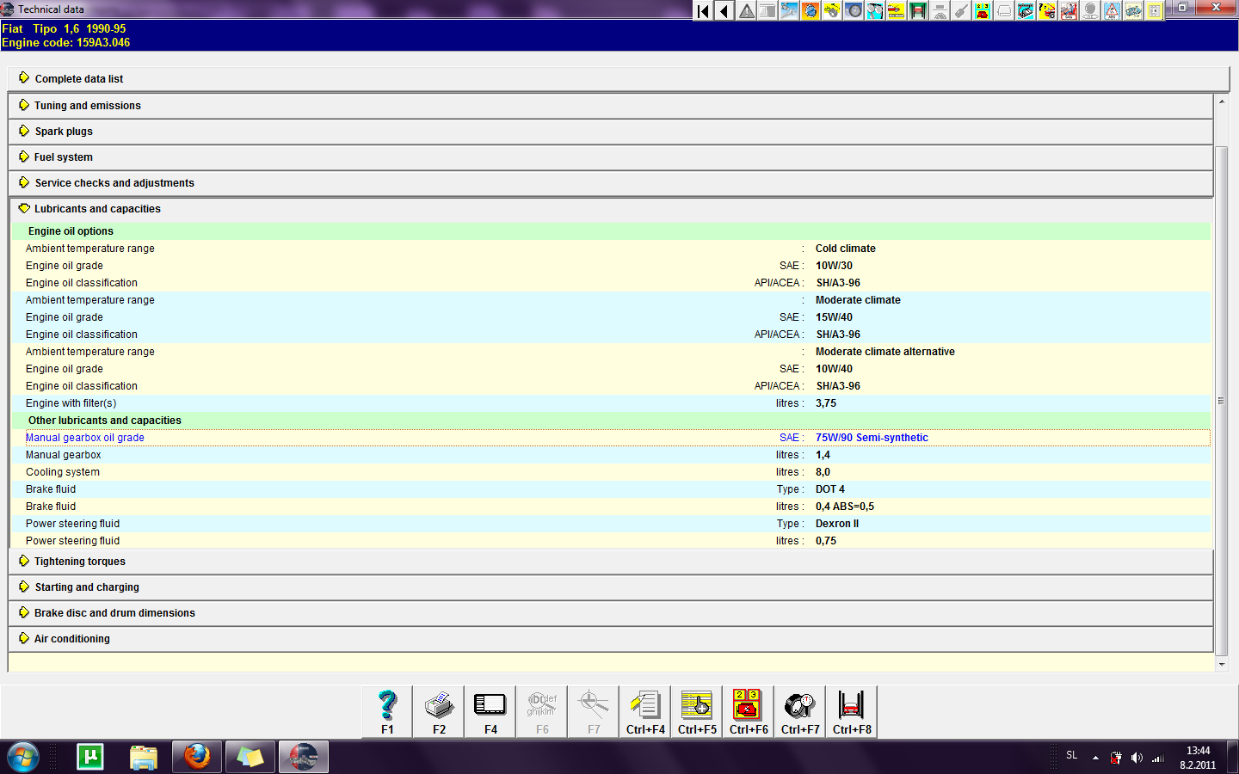1239x774 pixels.
Task: Click the 75W/90 Semi-synthetic value
Action: click(x=872, y=438)
